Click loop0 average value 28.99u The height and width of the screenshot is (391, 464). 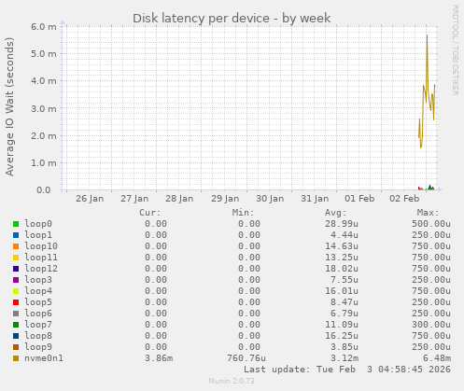point(342,224)
